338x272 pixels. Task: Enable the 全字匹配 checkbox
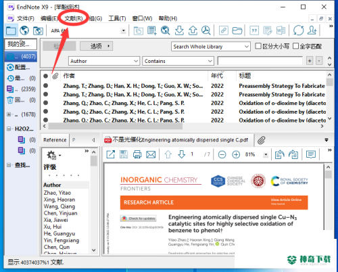pyautogui.click(x=295, y=46)
